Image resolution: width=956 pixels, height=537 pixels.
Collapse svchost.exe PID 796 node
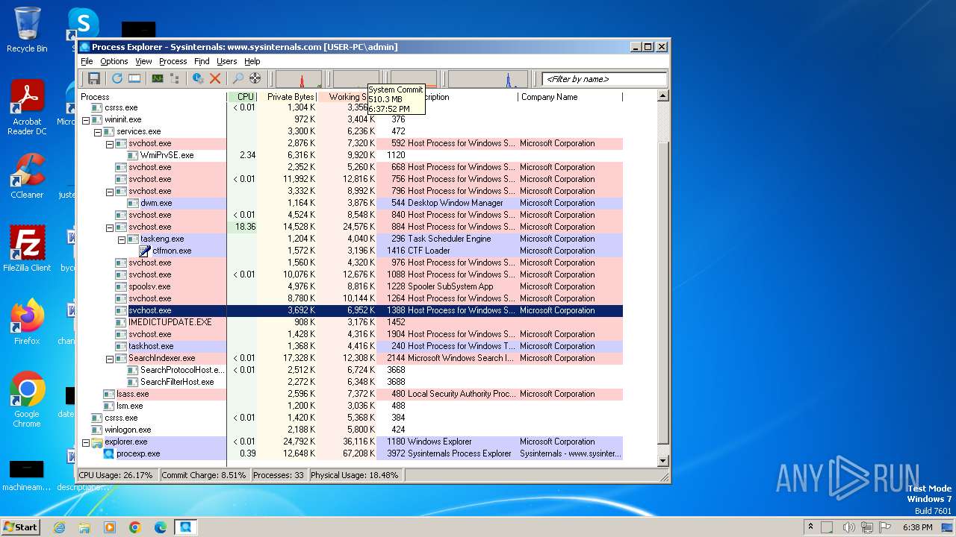pyautogui.click(x=109, y=191)
